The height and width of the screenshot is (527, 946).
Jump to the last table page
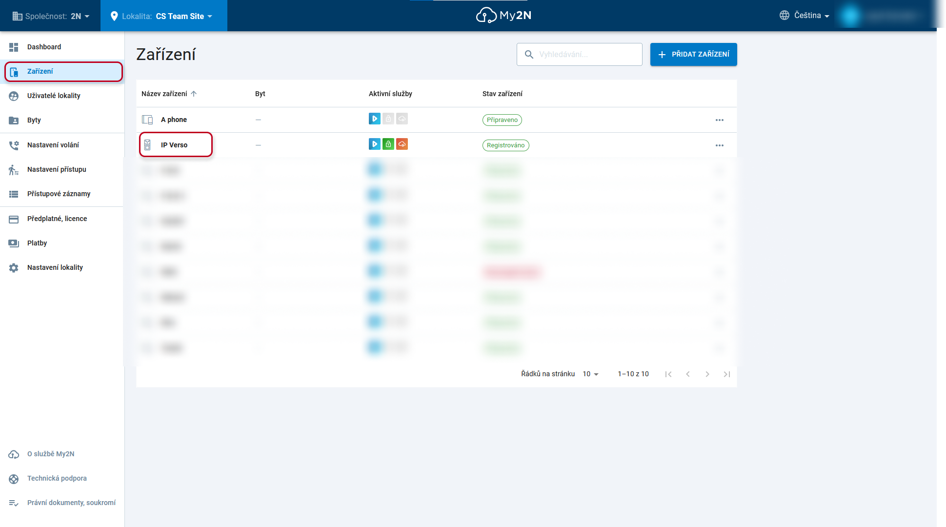(x=727, y=374)
